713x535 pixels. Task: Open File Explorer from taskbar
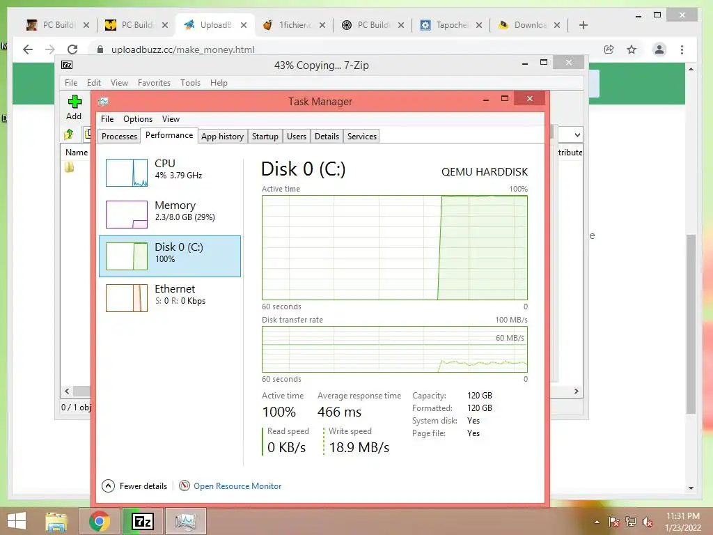[56, 521]
